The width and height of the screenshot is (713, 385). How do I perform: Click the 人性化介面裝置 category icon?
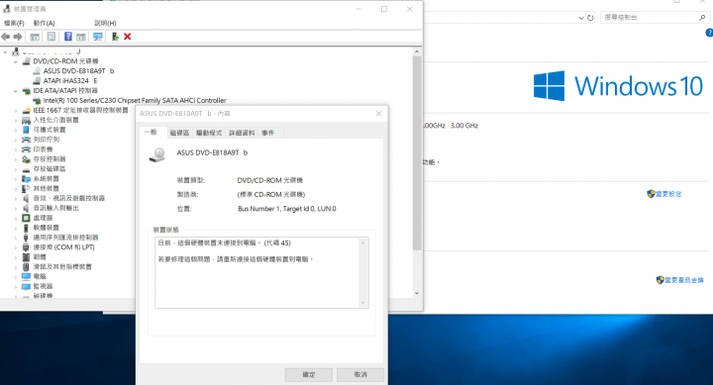click(27, 120)
